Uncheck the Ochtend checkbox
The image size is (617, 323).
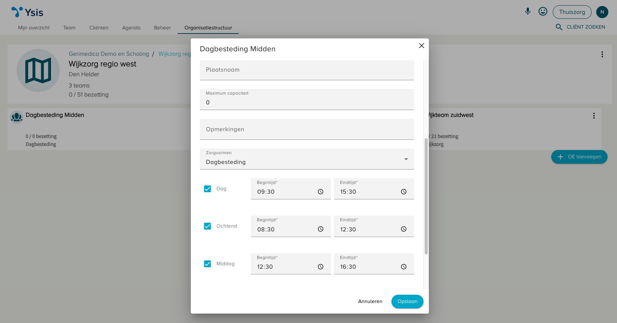tap(207, 226)
